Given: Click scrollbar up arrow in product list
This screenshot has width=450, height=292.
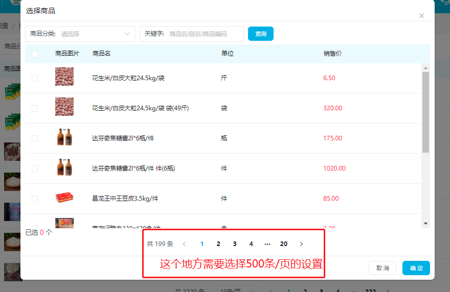Looking at the screenshot, I should coord(425,68).
